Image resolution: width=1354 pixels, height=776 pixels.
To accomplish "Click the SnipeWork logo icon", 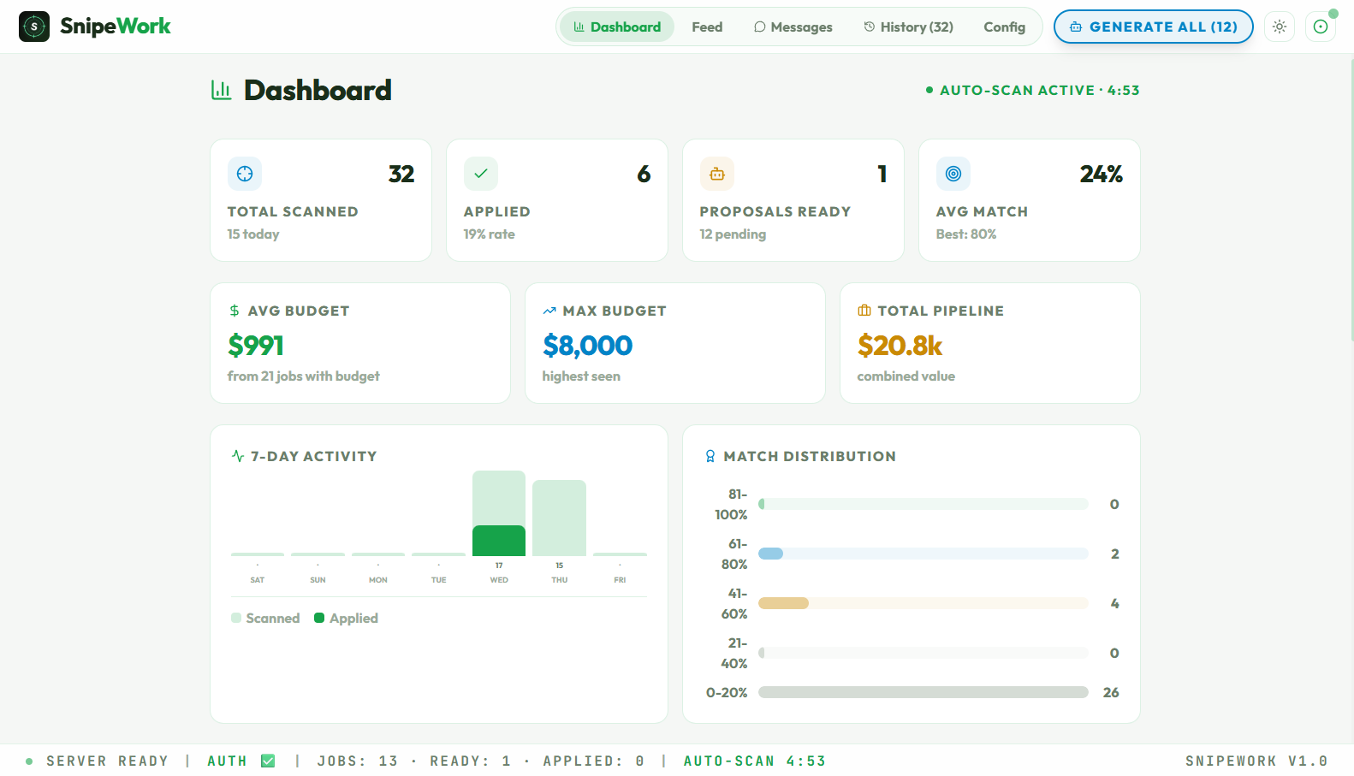I will (x=34, y=27).
